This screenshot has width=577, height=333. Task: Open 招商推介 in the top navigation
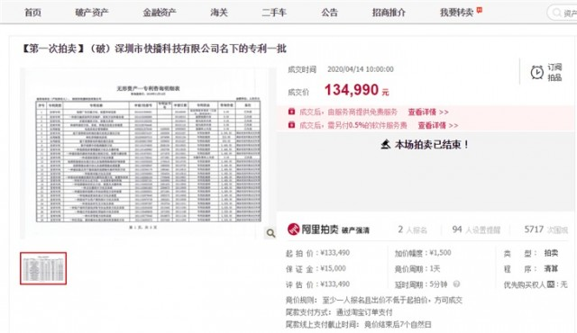[389, 13]
